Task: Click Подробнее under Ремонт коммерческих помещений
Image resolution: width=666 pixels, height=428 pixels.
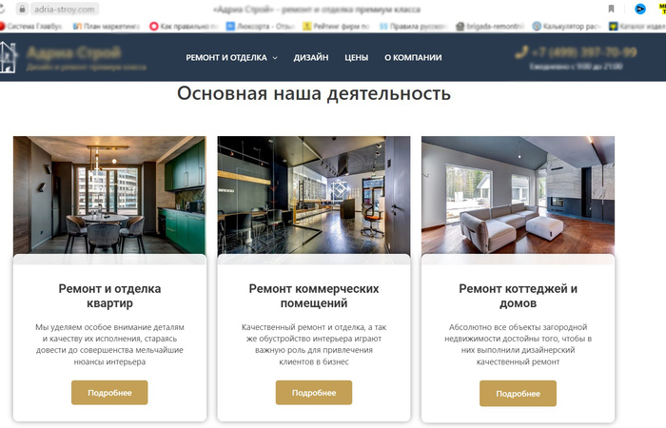Action: 314,393
